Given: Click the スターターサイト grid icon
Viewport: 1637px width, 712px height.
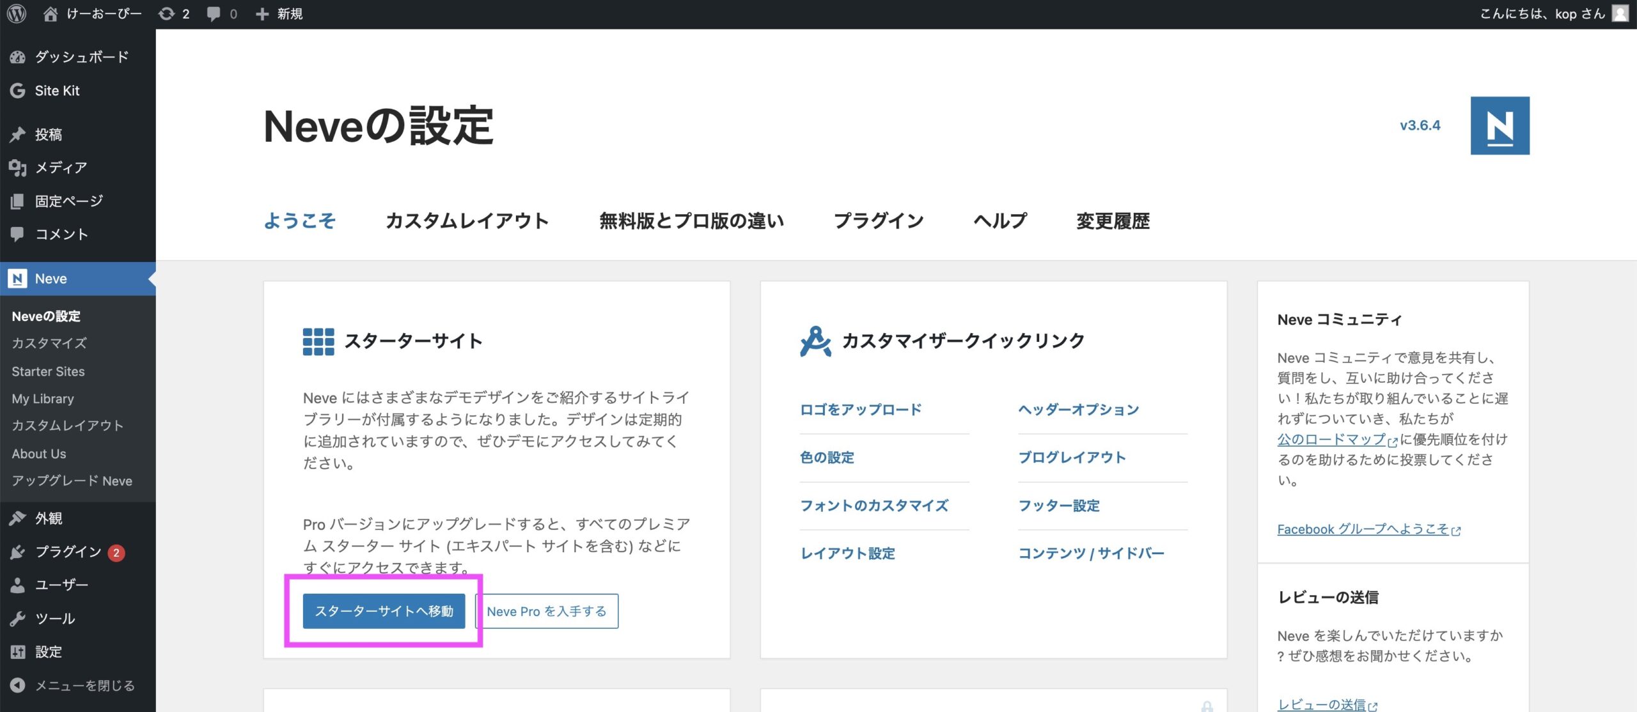Looking at the screenshot, I should [318, 342].
